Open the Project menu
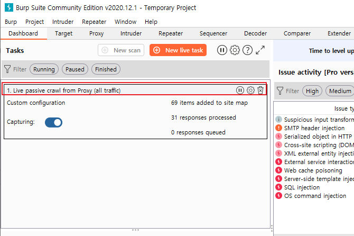The height and width of the screenshot is (236, 354). (34, 22)
